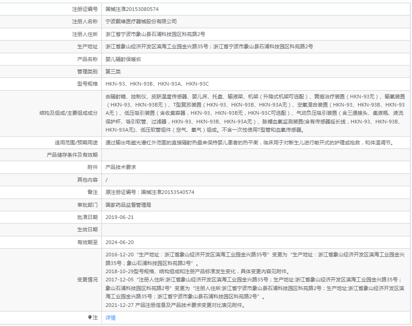
Task: Select the expiry date 2024-06-20
Action: (x=120, y=242)
